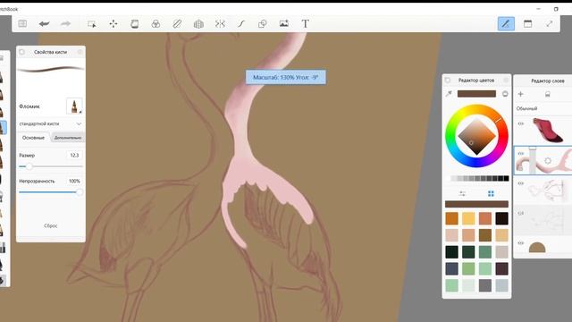Open the three-circles color adjustment tool
This screenshot has height=322, width=572.
tap(156, 24)
